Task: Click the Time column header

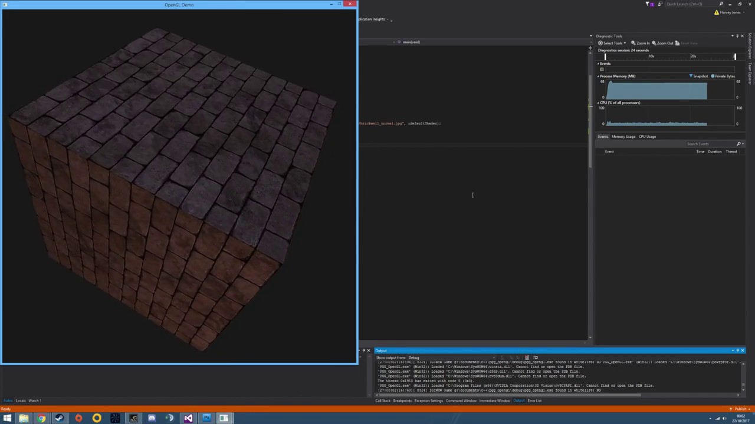Action: (700, 152)
